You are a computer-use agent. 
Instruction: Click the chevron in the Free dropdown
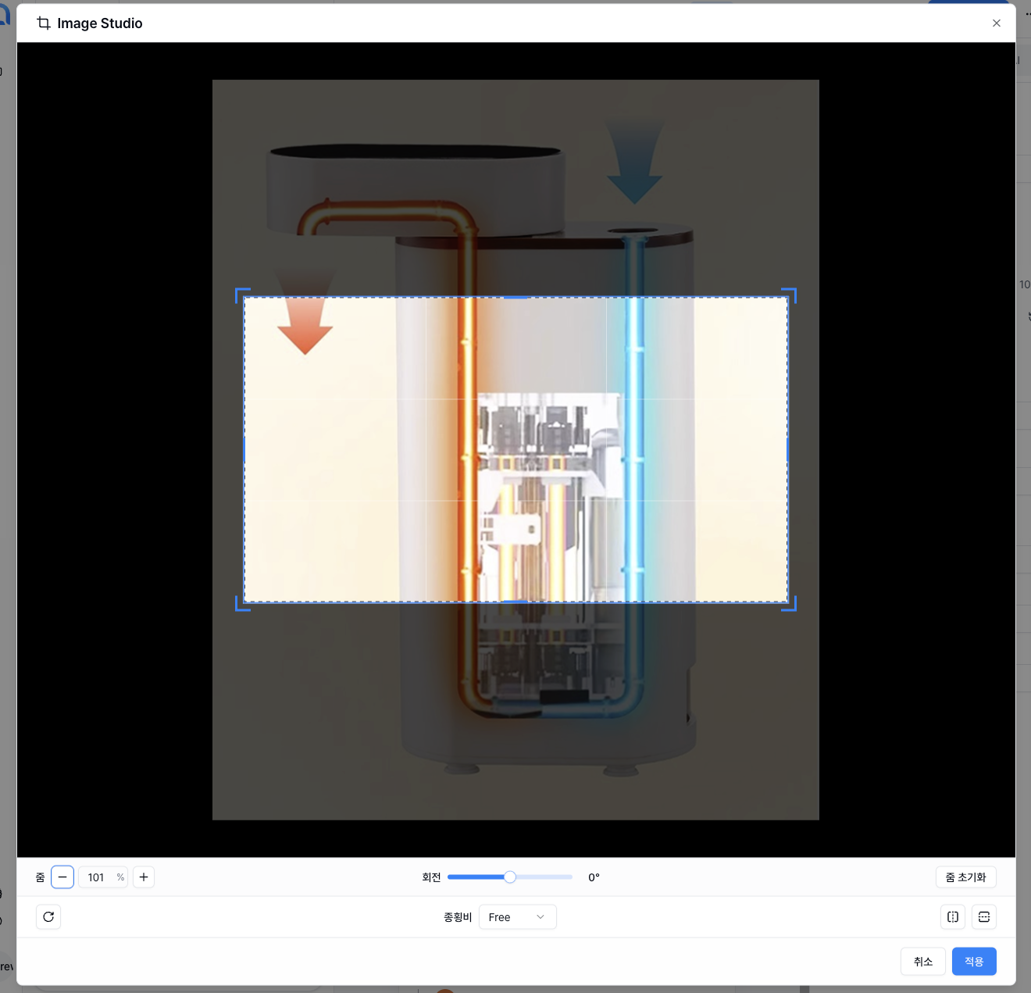coord(540,917)
